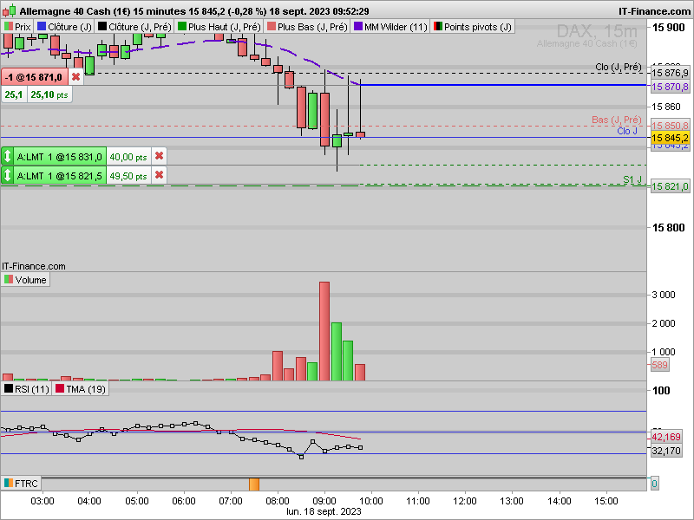The height and width of the screenshot is (520, 694).
Task: Click the yellow 15 845,2 current price tag
Action: point(670,138)
